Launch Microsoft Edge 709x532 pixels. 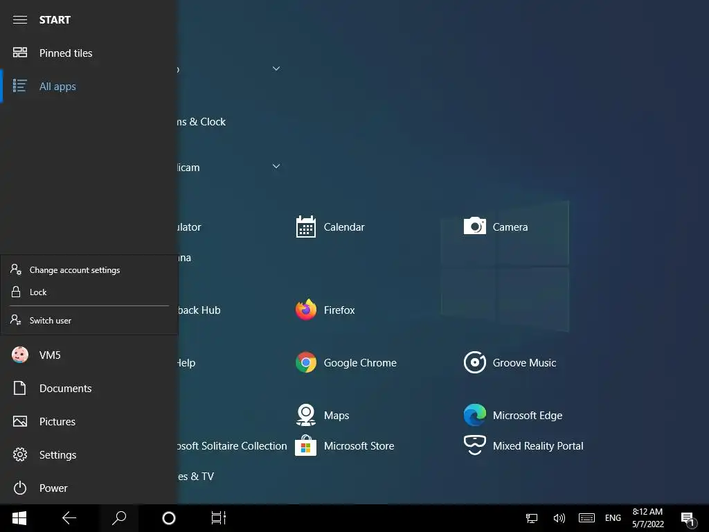coord(513,416)
